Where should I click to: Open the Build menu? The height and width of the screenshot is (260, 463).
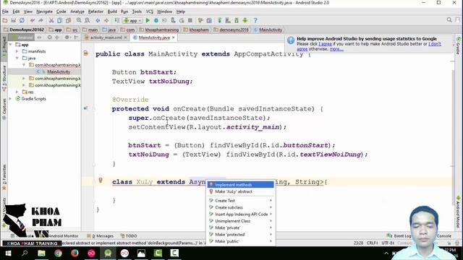point(112,12)
